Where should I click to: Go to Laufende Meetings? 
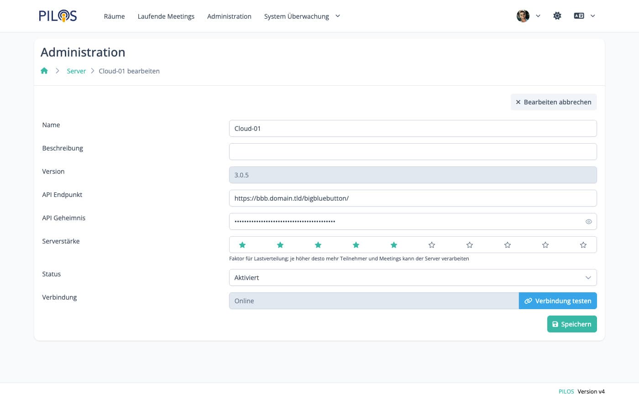(166, 16)
